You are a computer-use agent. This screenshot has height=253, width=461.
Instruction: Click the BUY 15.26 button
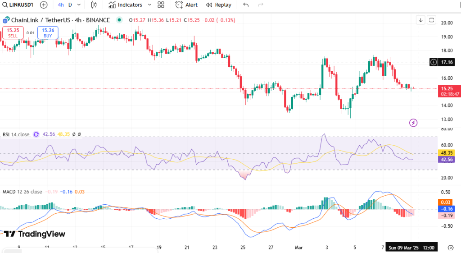click(x=48, y=32)
